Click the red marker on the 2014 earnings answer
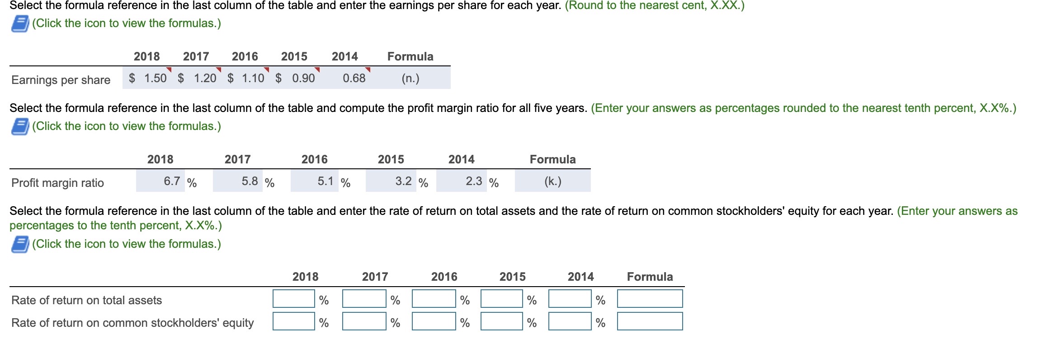1052x348 pixels. (x=368, y=69)
